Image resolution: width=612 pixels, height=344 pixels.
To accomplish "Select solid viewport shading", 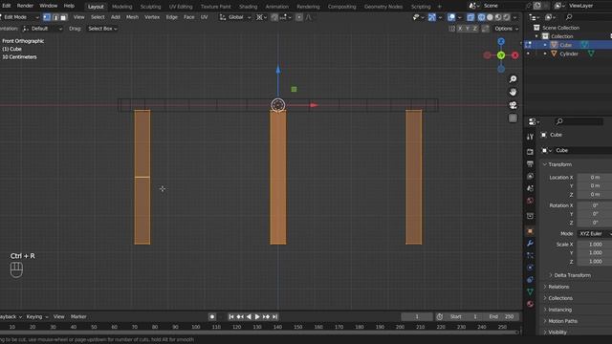I will click(490, 17).
